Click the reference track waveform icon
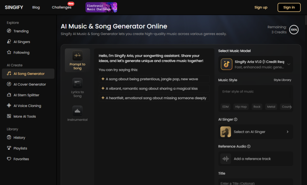 (x=225, y=159)
